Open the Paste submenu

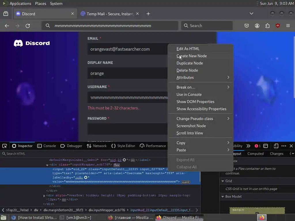(201, 150)
